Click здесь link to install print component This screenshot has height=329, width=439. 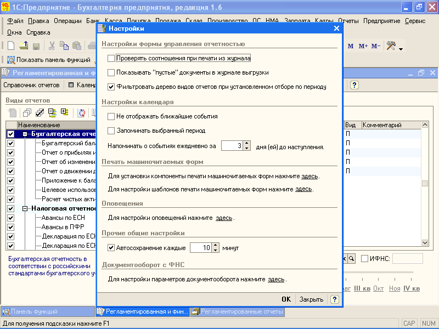(309, 176)
